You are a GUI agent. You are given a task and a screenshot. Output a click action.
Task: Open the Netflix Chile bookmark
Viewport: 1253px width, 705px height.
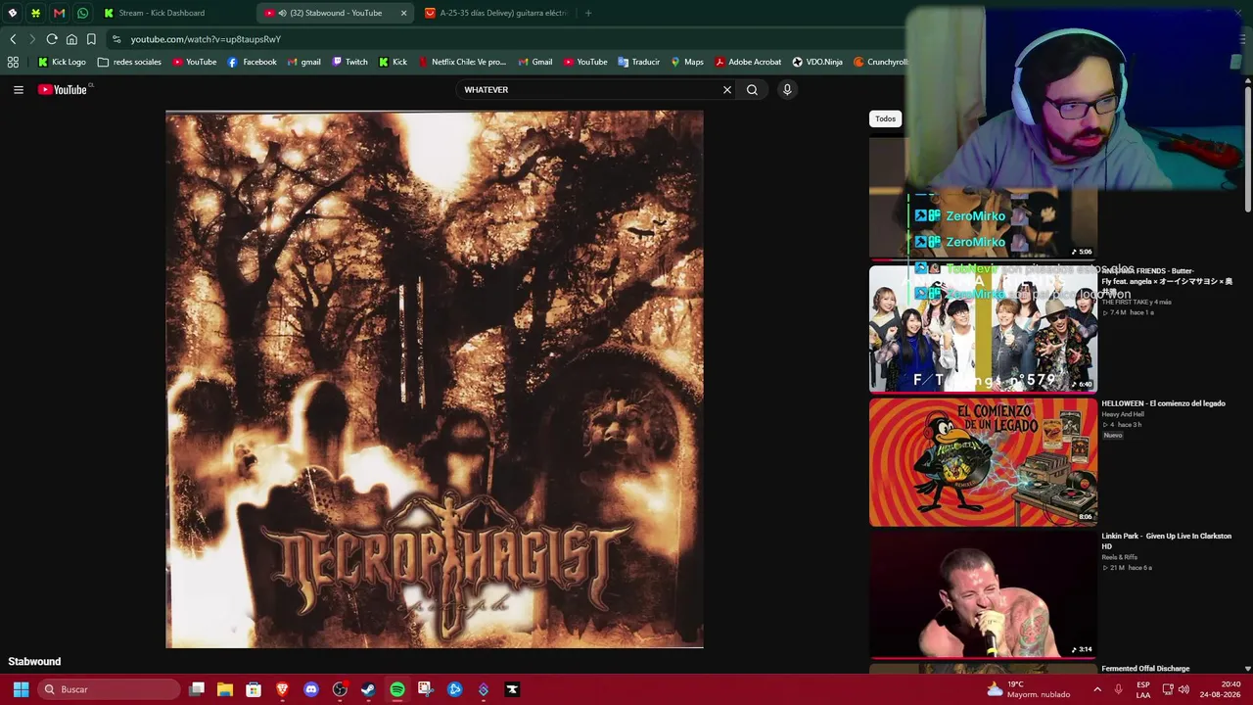click(x=462, y=62)
